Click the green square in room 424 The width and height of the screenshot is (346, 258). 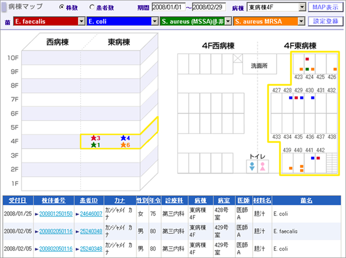[x=307, y=69]
